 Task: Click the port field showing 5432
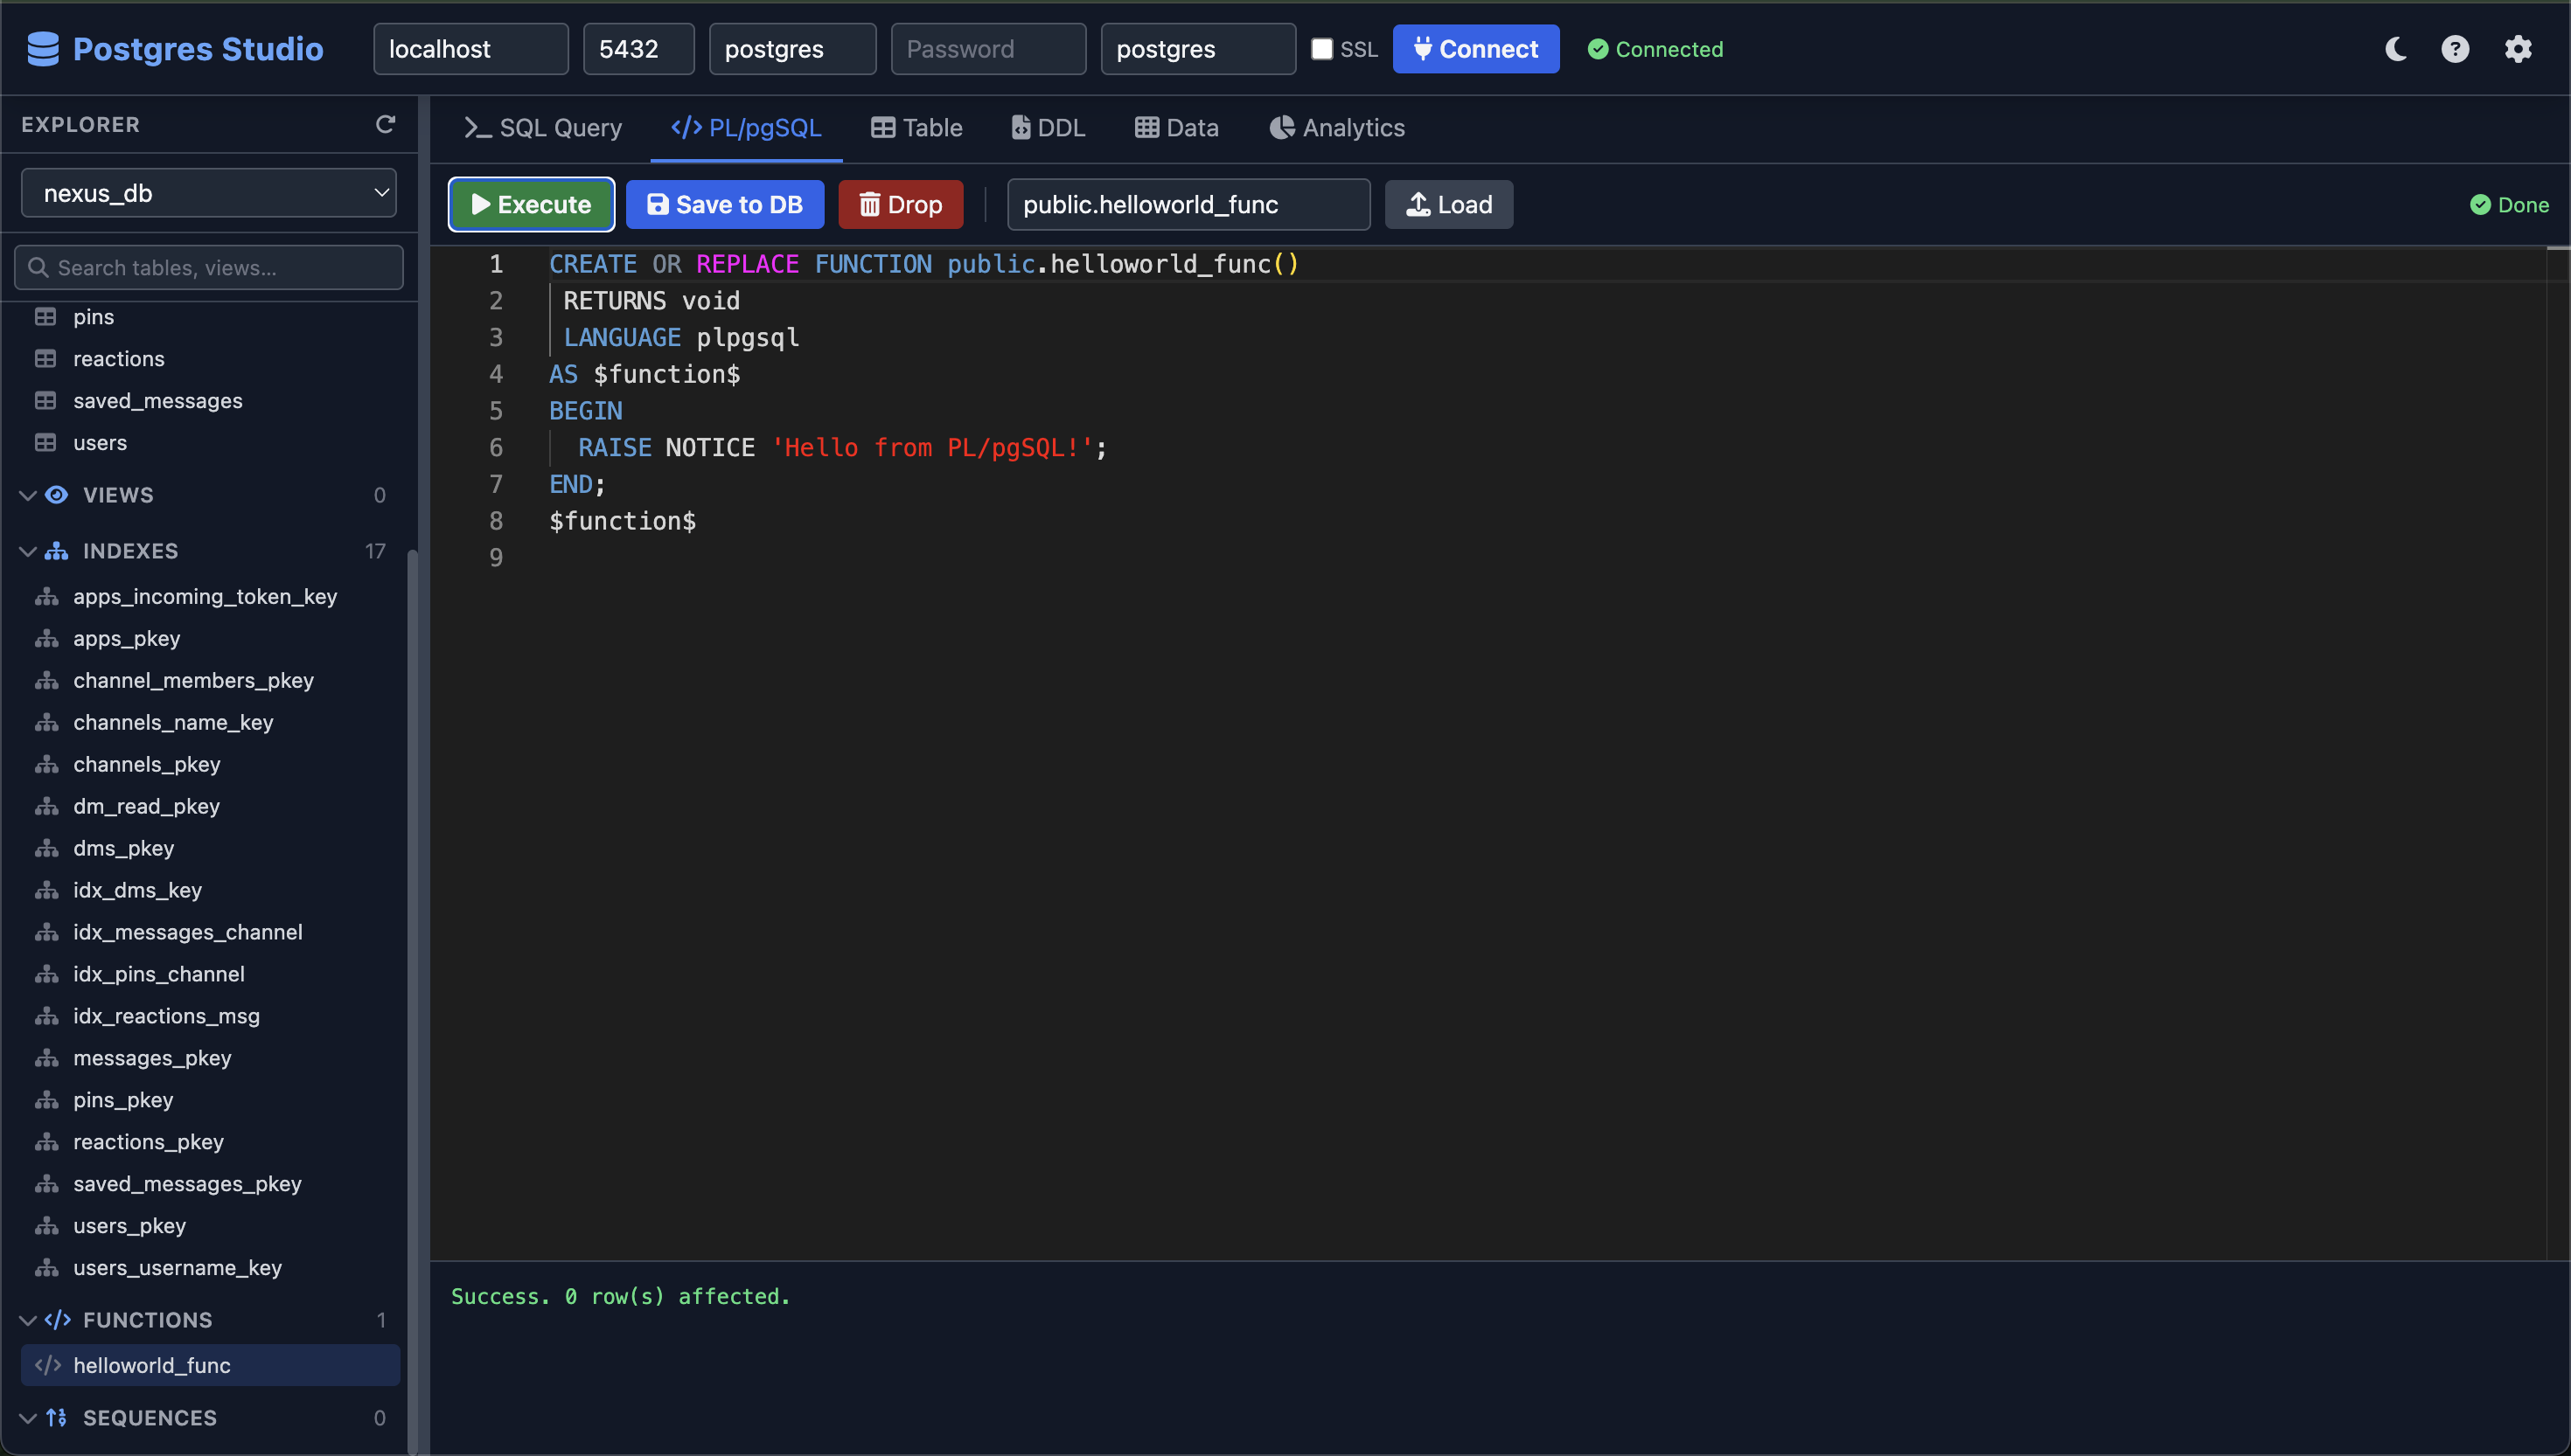[639, 49]
